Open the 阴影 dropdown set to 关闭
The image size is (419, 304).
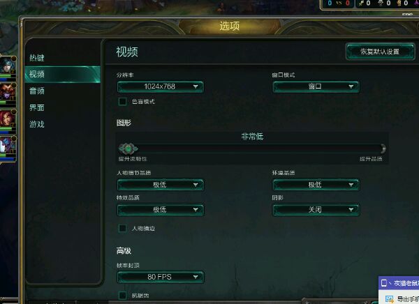pos(316,210)
